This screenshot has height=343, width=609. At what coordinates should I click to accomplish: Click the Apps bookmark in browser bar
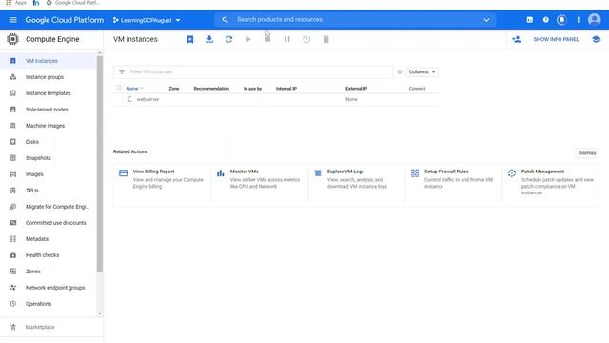[x=16, y=3]
